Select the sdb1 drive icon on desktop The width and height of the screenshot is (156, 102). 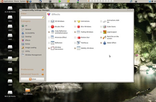pyautogui.click(x=10, y=70)
